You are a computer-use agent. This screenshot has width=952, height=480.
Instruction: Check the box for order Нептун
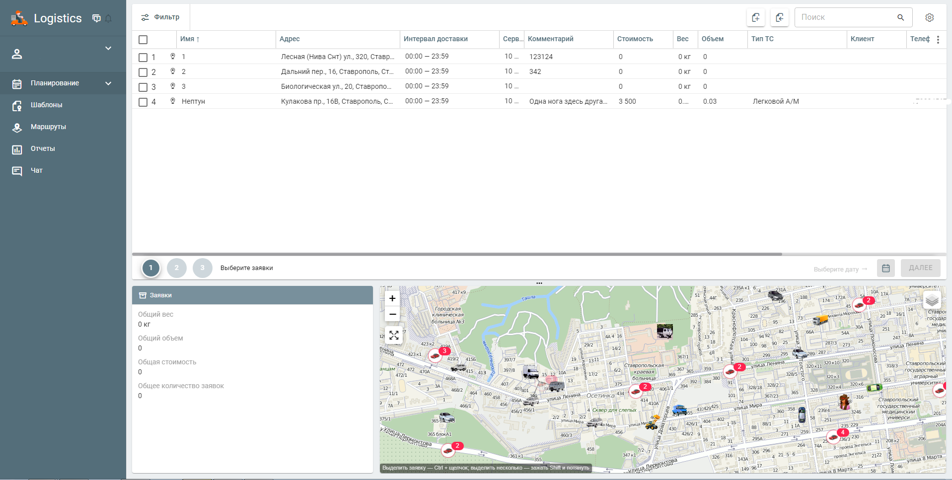tap(143, 102)
